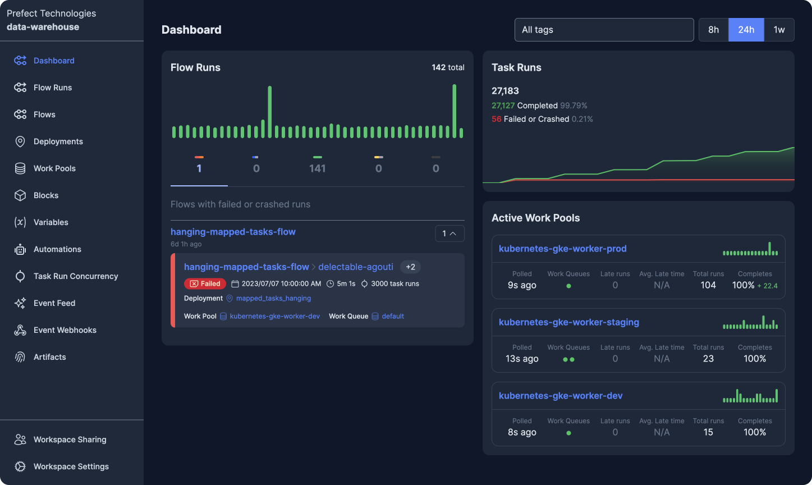The width and height of the screenshot is (812, 485).
Task: Open the mapped_tasks_hanging deployment link
Action: pos(273,299)
